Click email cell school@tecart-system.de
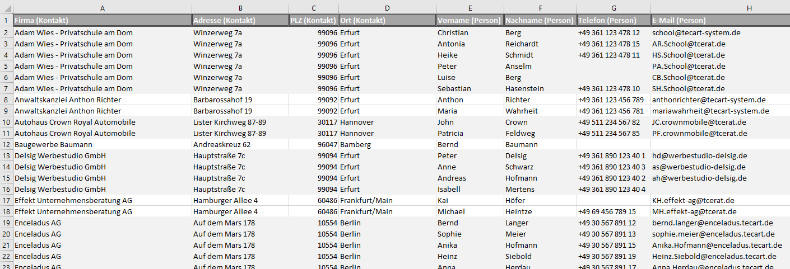Viewport: 790px width, 269px height. [696, 32]
